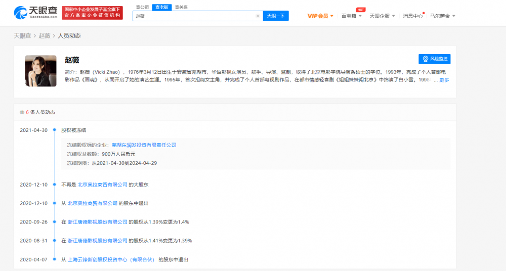Click the first 2020-12-10 timeline dot
The image size is (506, 271).
[55, 185]
